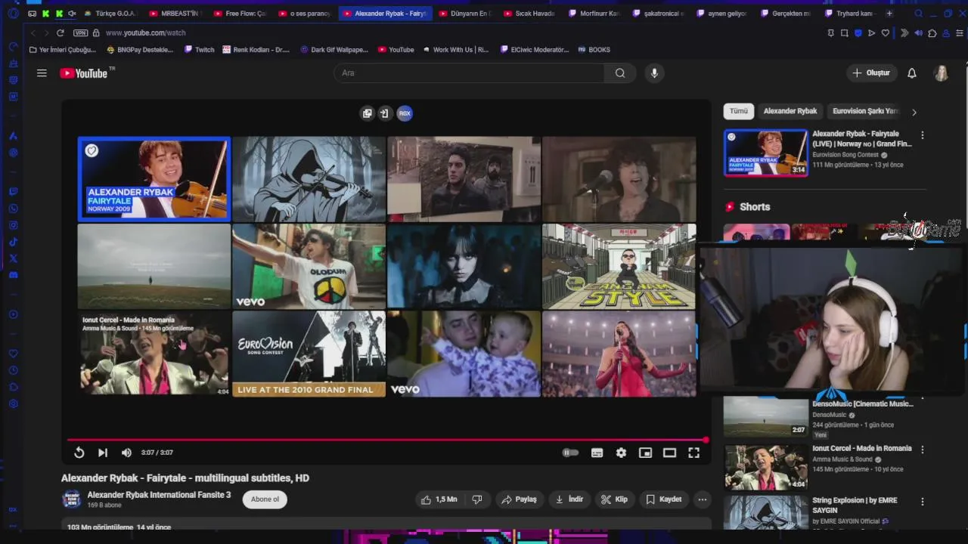
Task: Open a new browser tab
Action: pos(889,14)
